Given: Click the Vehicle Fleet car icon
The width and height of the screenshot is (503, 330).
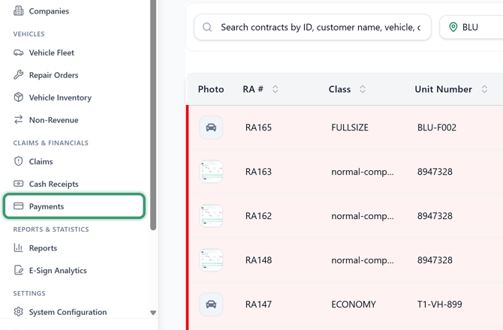Looking at the screenshot, I should [18, 52].
